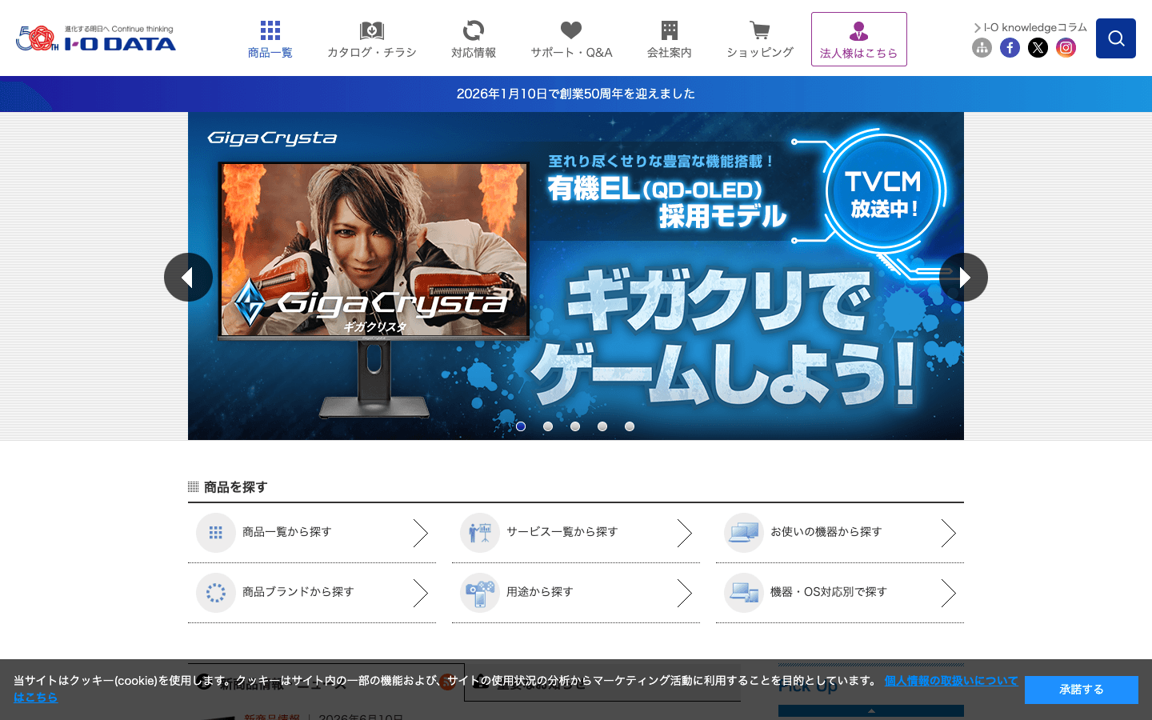Click the ショッピング cart icon
Screen dimensions: 1152x720
pyautogui.click(x=760, y=30)
